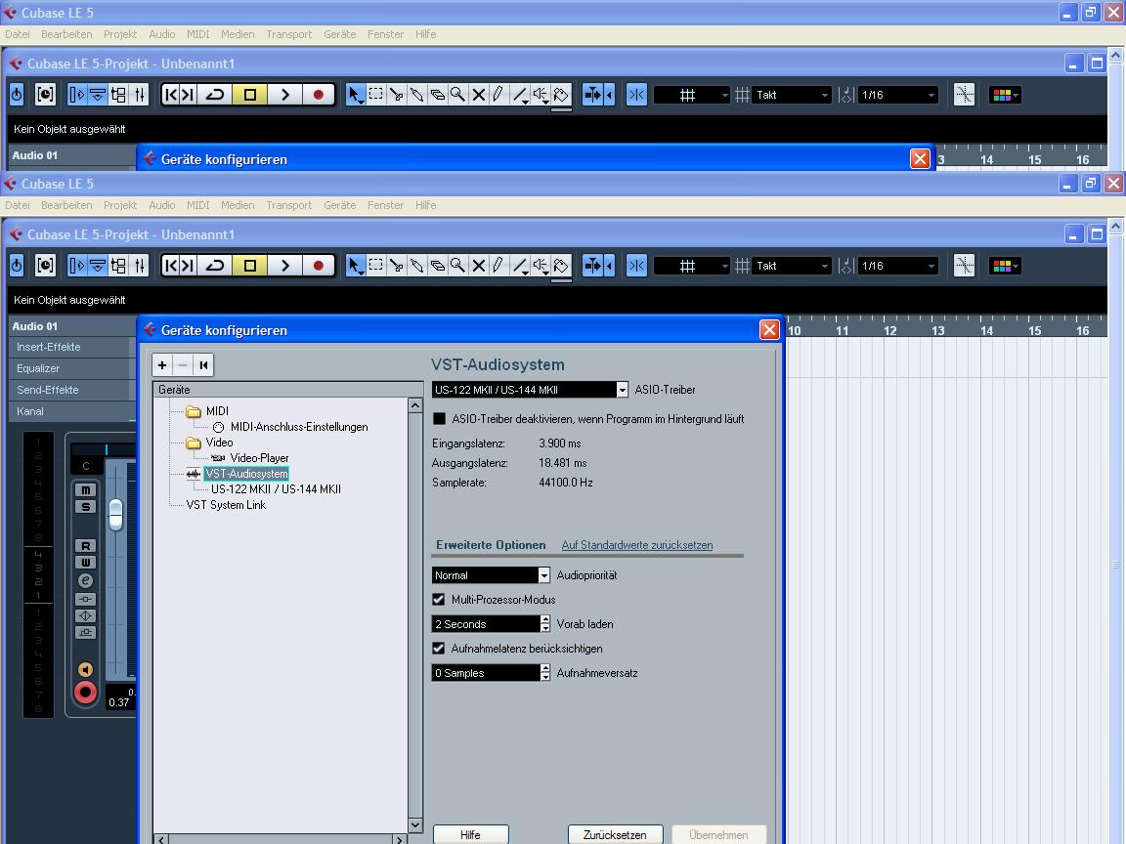
Task: Toggle Cycle loop mode in the lower toolbar
Action: coord(215,266)
